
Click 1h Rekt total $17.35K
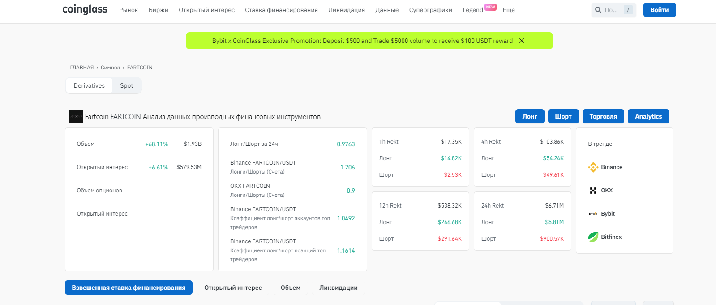click(x=451, y=142)
